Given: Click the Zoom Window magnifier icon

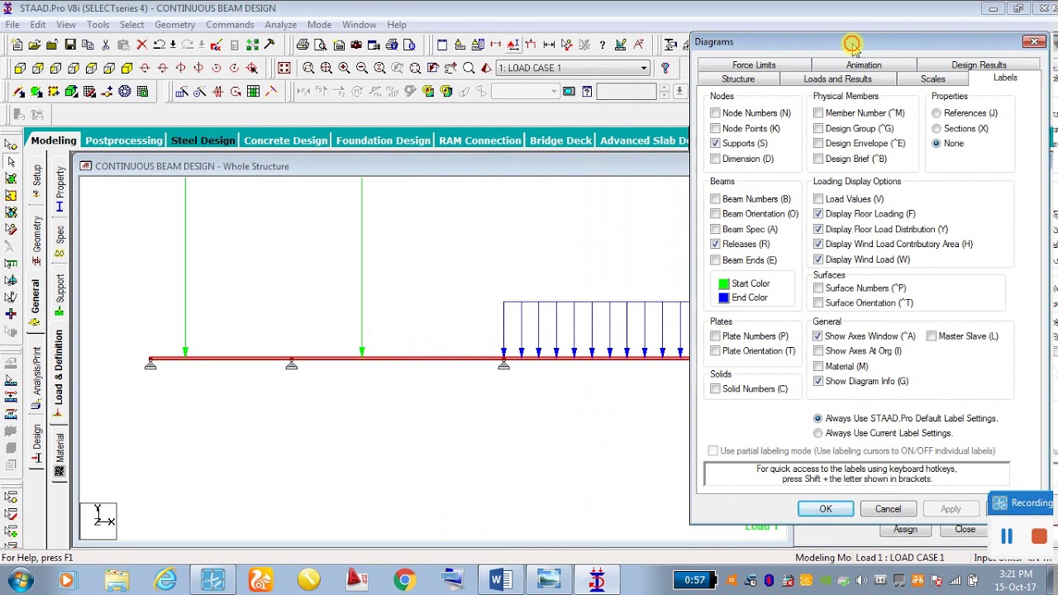Looking at the screenshot, I should [308, 68].
